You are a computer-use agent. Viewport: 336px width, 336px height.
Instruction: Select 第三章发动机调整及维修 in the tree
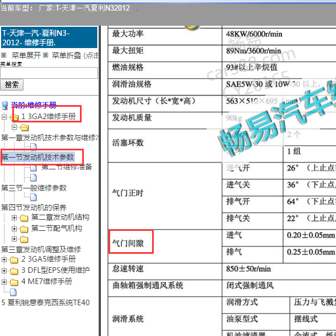pyautogui.click(x=41, y=249)
